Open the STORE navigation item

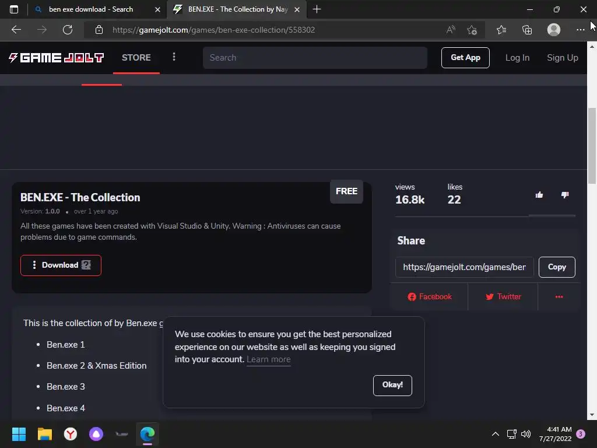[136, 58]
